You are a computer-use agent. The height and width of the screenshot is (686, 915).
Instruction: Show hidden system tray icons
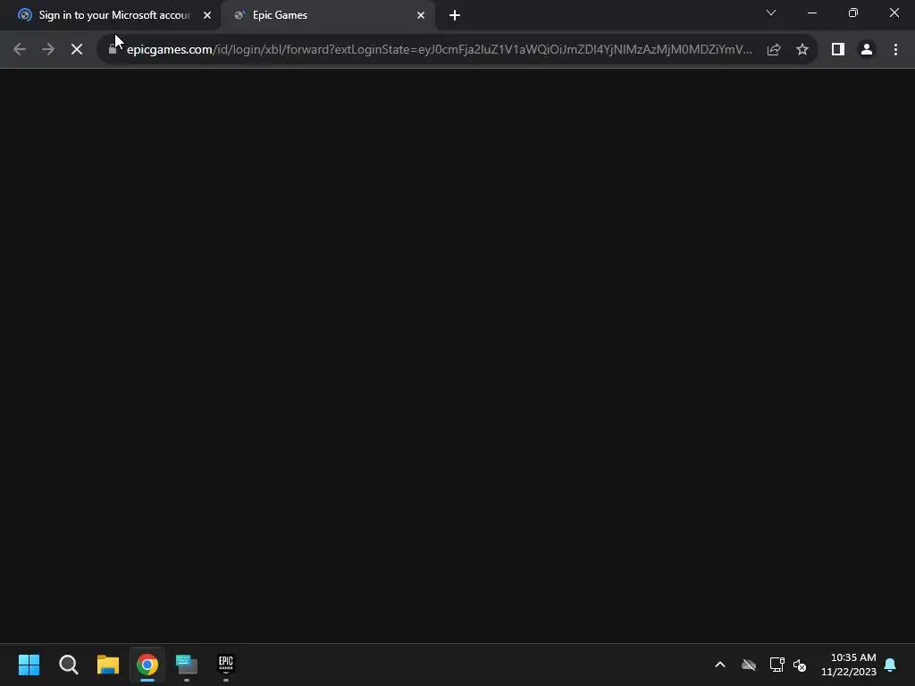(720, 665)
